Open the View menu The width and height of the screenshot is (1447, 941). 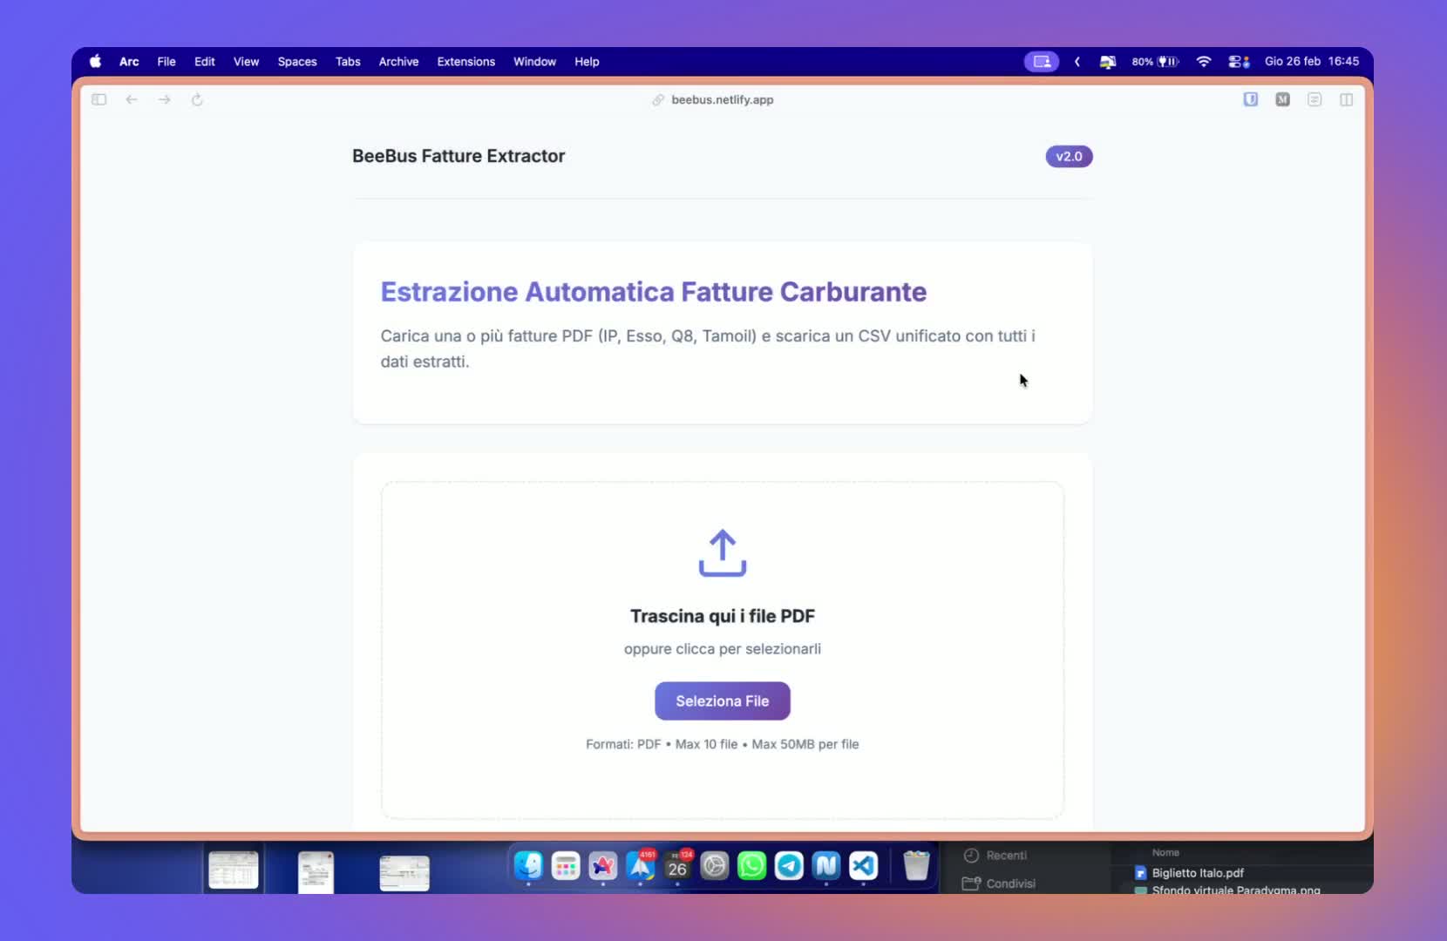click(x=247, y=62)
